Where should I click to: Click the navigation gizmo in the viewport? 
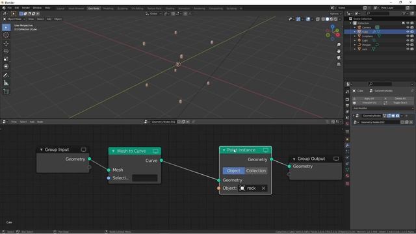333,32
